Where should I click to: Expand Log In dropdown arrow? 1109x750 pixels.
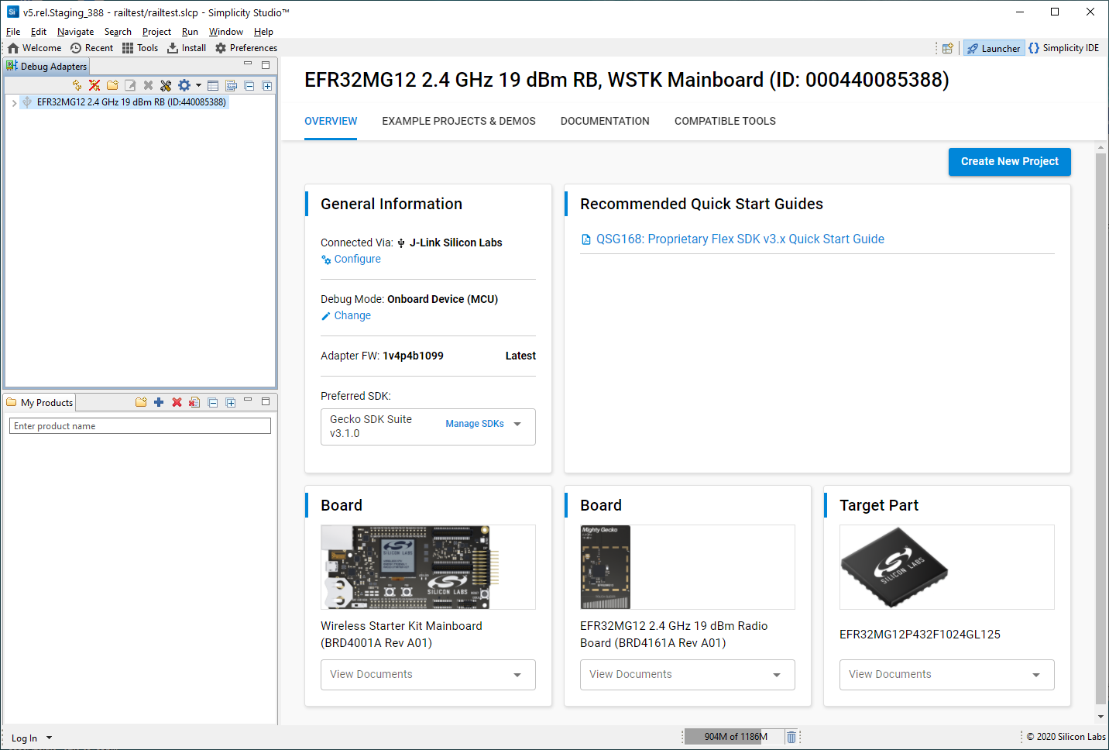click(50, 738)
